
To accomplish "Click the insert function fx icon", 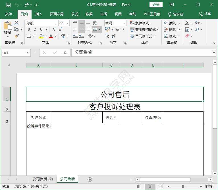I will [65, 53].
